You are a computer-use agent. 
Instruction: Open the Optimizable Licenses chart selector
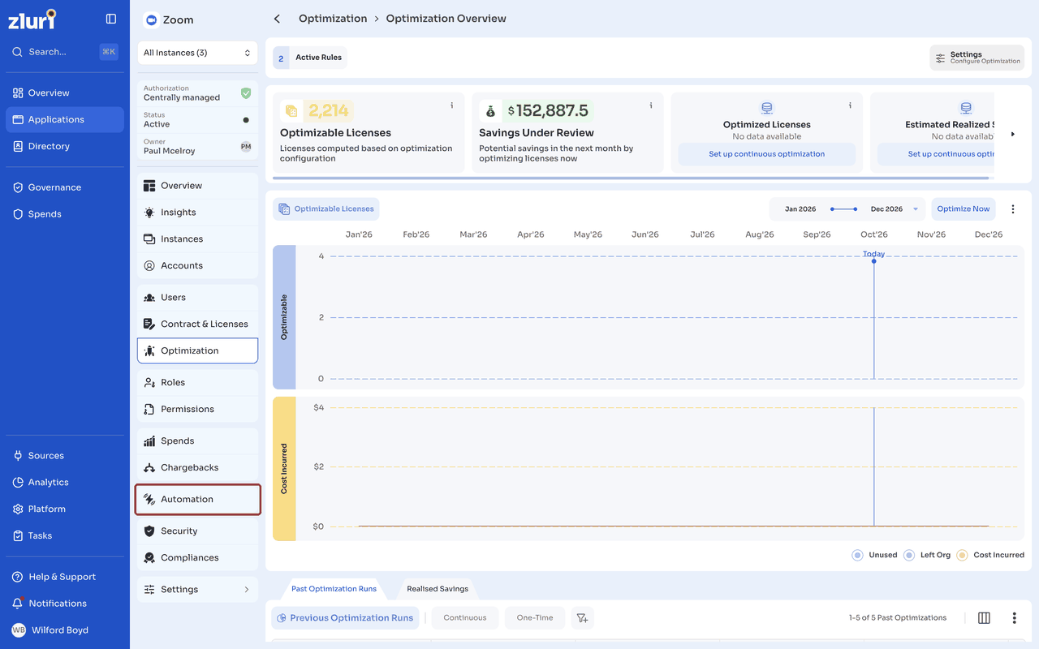pyautogui.click(x=325, y=209)
